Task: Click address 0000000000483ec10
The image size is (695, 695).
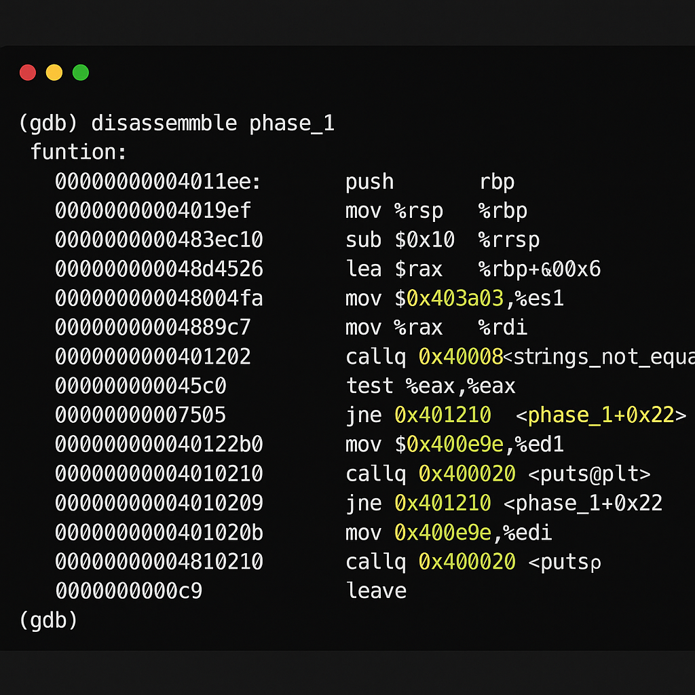Action: coord(159,240)
